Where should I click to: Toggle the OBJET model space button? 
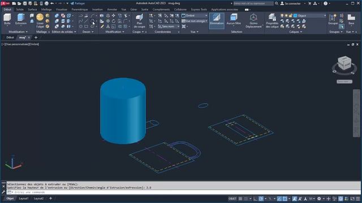pyautogui.click(x=232, y=198)
